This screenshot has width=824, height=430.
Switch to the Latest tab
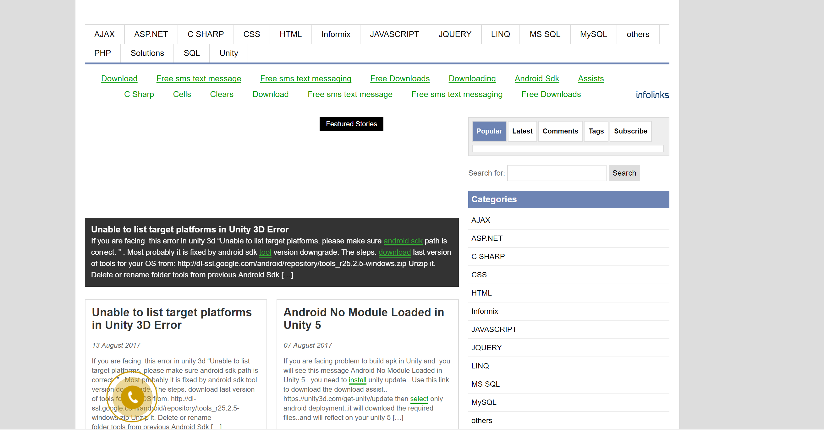pyautogui.click(x=522, y=131)
